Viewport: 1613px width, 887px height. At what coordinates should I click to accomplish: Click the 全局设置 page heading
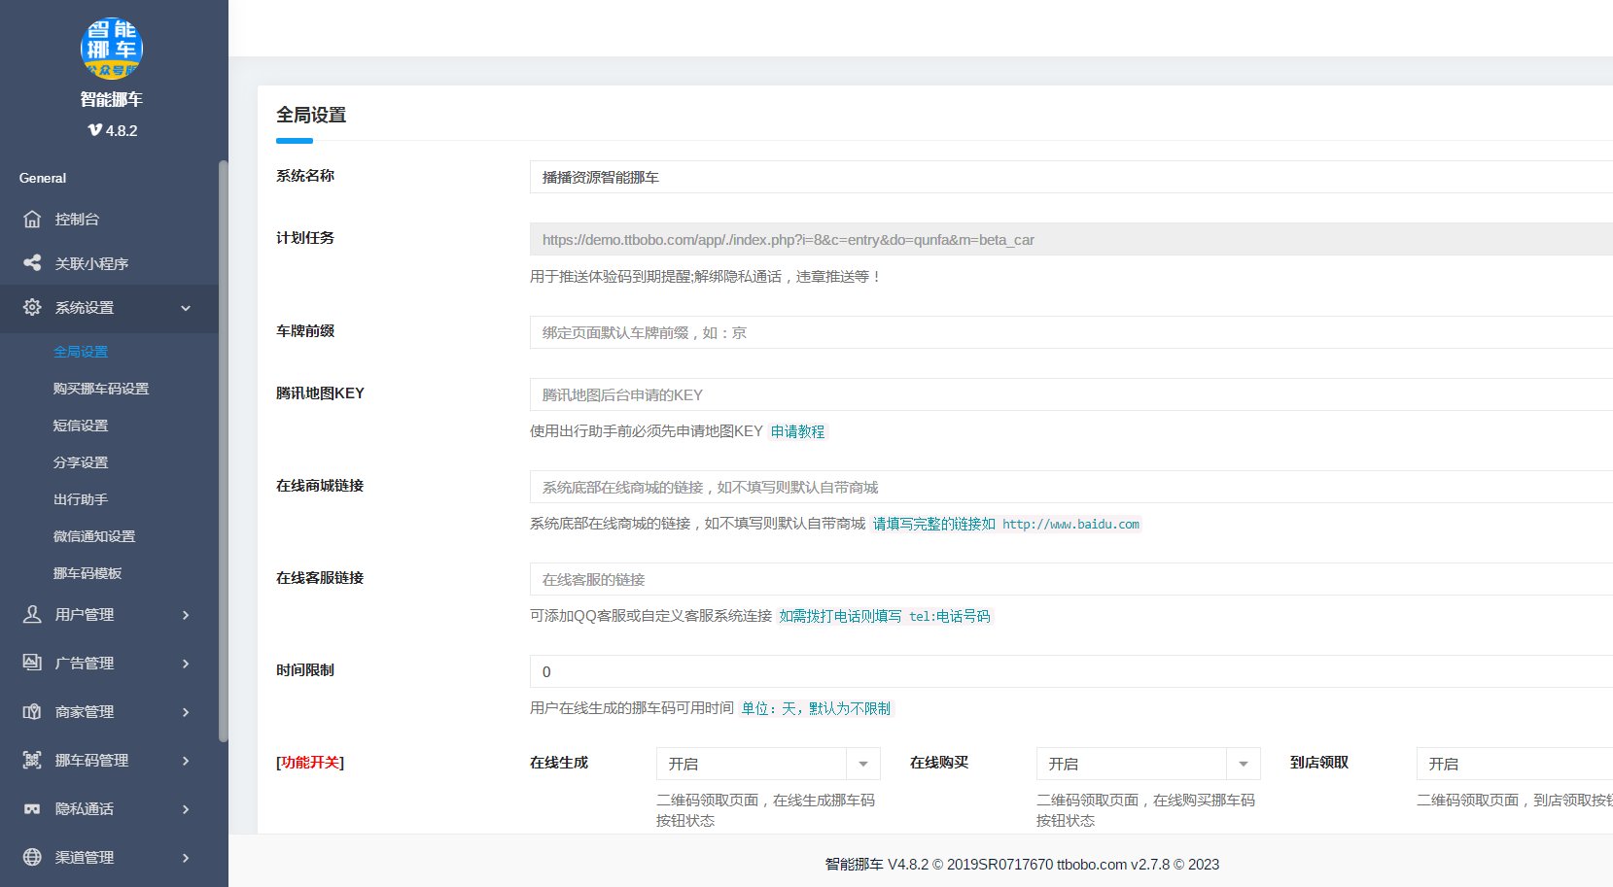[311, 115]
